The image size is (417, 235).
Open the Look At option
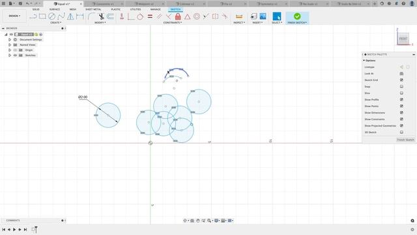(x=401, y=74)
